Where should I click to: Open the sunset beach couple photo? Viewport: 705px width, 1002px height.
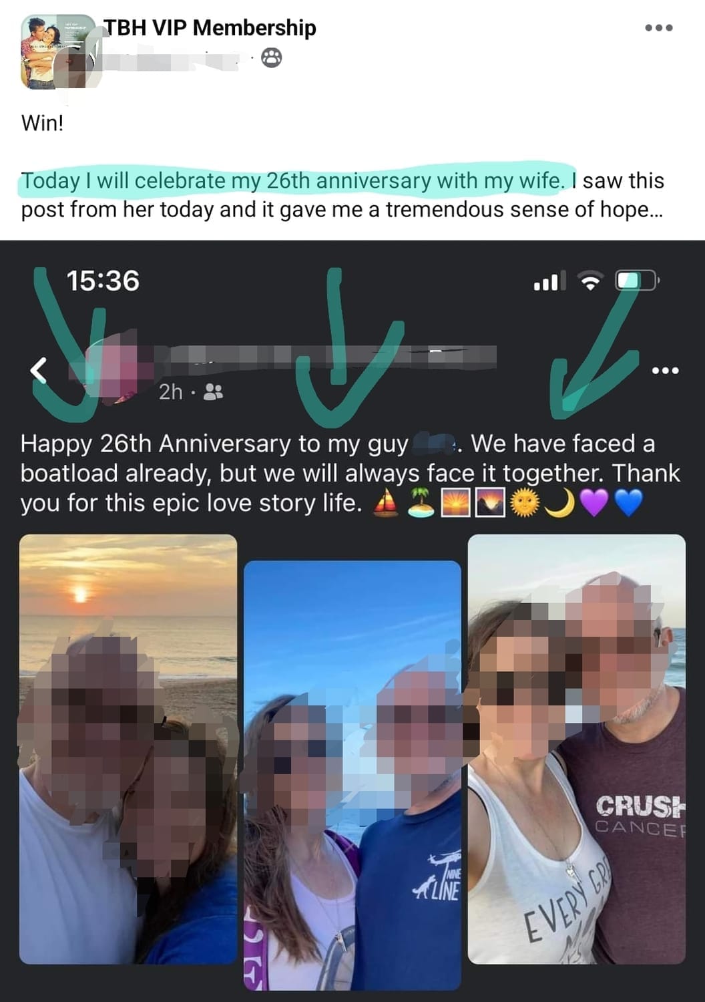(128, 749)
